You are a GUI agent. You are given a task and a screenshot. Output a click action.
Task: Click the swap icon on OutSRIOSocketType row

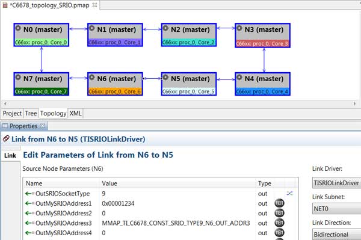(x=289, y=193)
